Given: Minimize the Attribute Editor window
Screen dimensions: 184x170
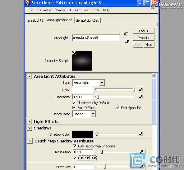Looking at the screenshot, I should coord(140,3).
